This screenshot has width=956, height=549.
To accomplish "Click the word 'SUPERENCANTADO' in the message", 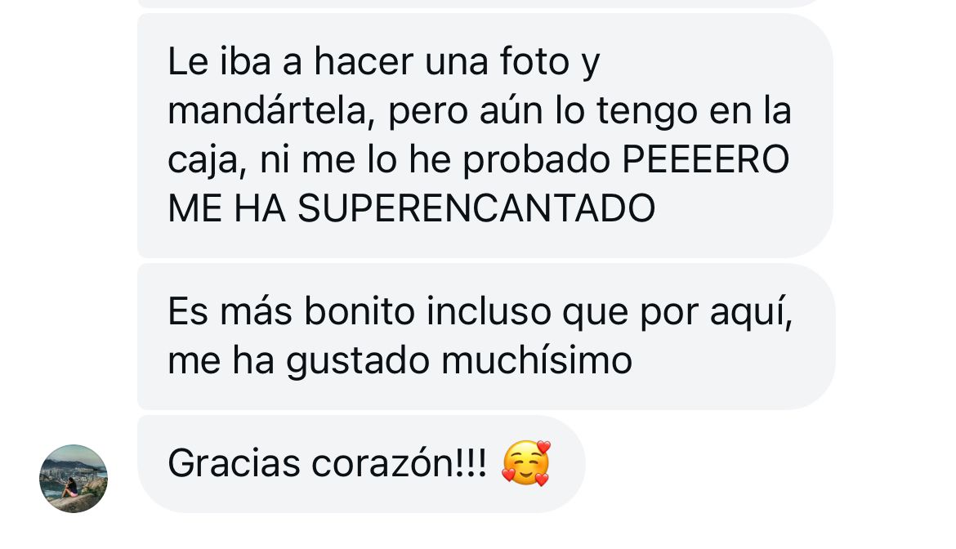I will [x=476, y=208].
